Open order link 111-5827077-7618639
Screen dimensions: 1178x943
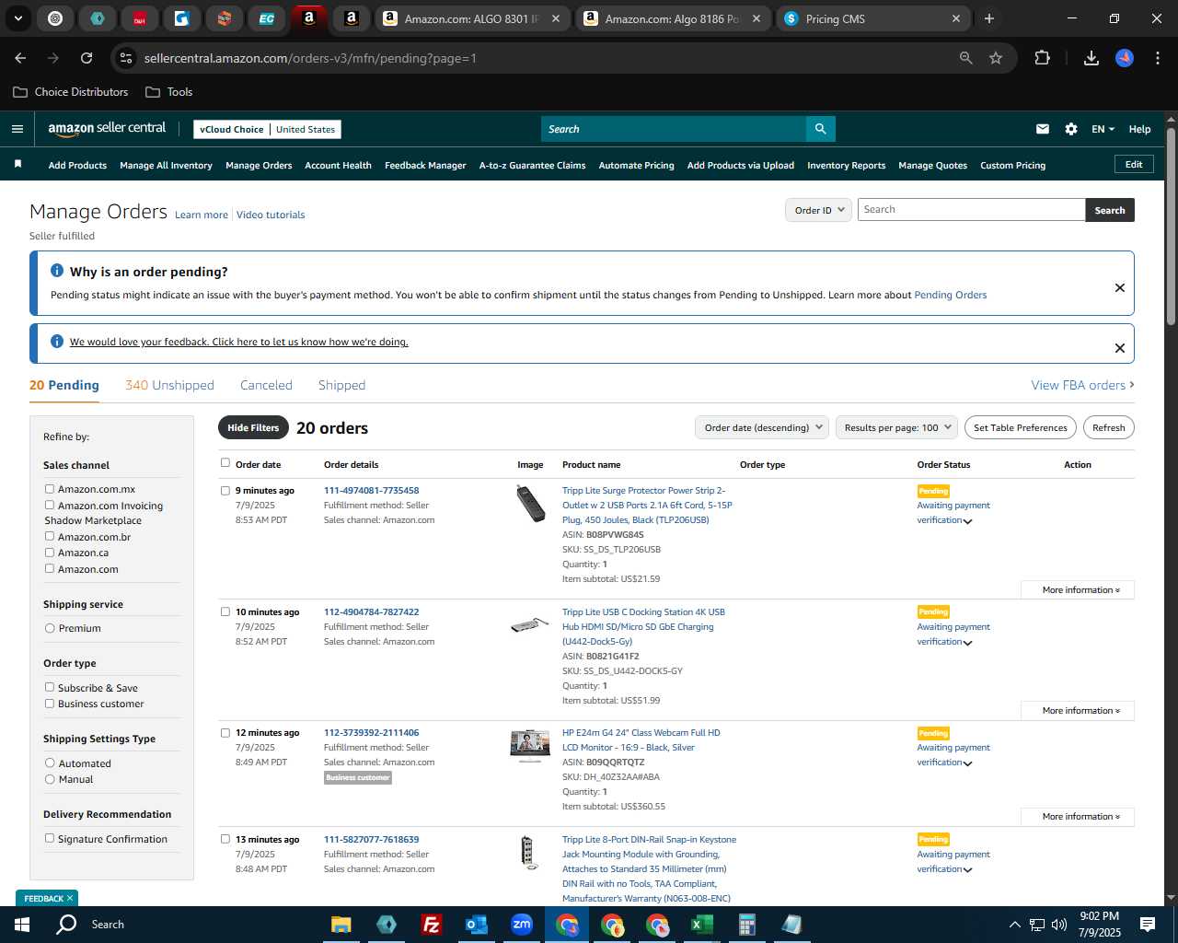tap(371, 840)
